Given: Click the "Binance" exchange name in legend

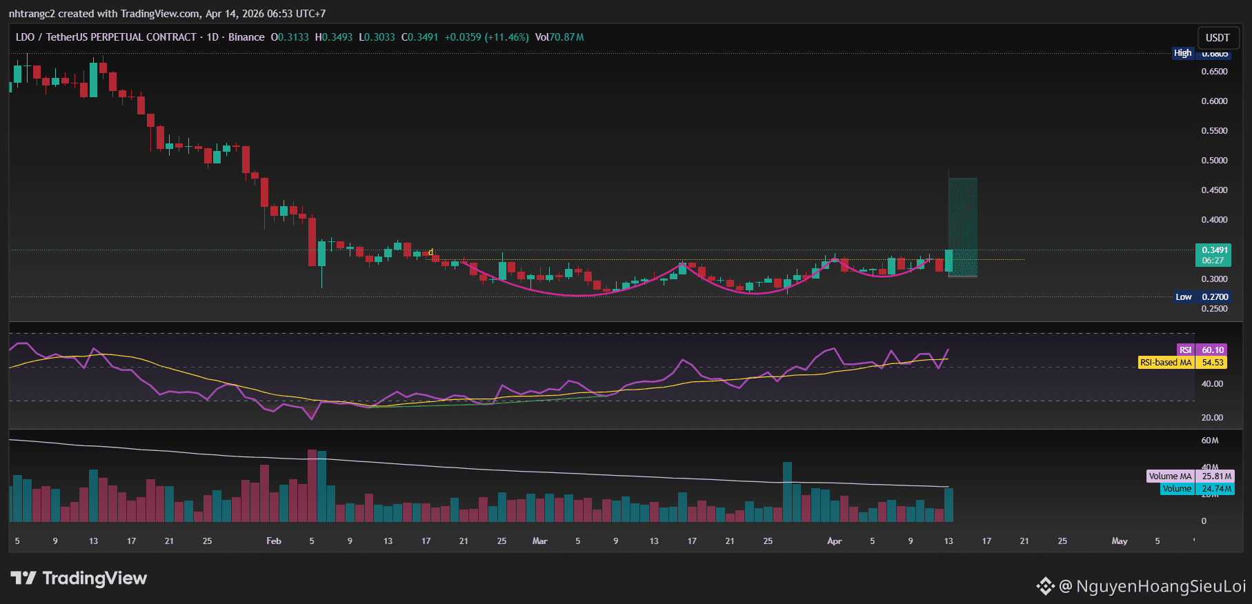Looking at the screenshot, I should (246, 37).
